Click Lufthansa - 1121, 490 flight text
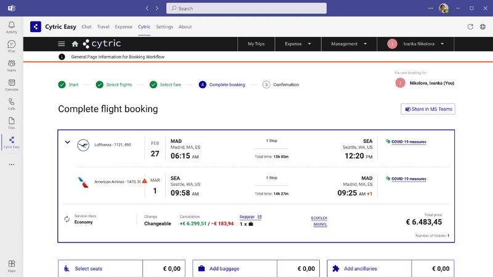The height and width of the screenshot is (277, 493). [113, 145]
